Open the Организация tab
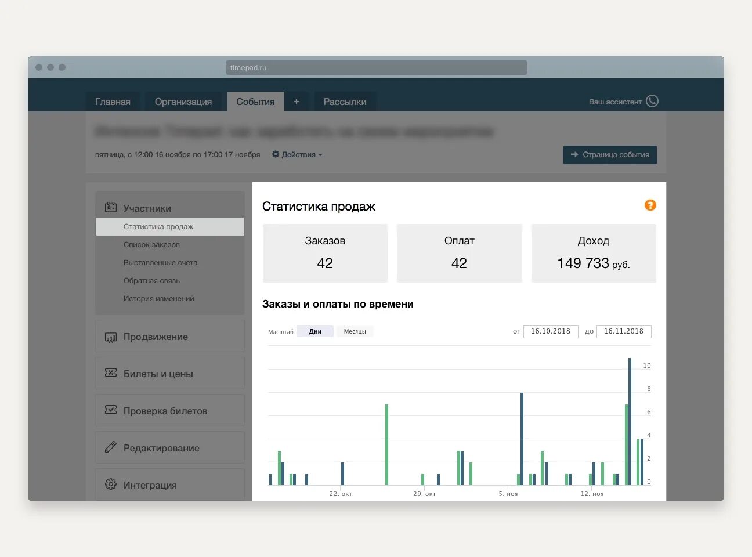The height and width of the screenshot is (557, 752). tap(183, 102)
